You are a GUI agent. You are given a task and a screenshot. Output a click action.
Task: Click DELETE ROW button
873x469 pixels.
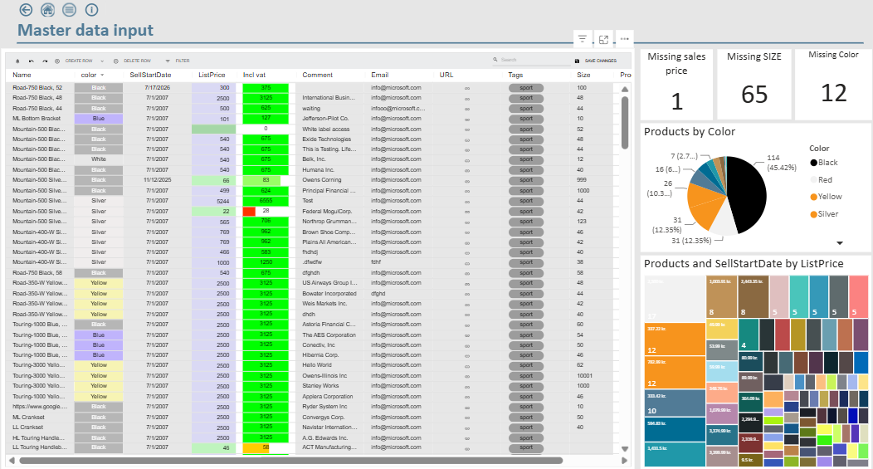(x=137, y=61)
